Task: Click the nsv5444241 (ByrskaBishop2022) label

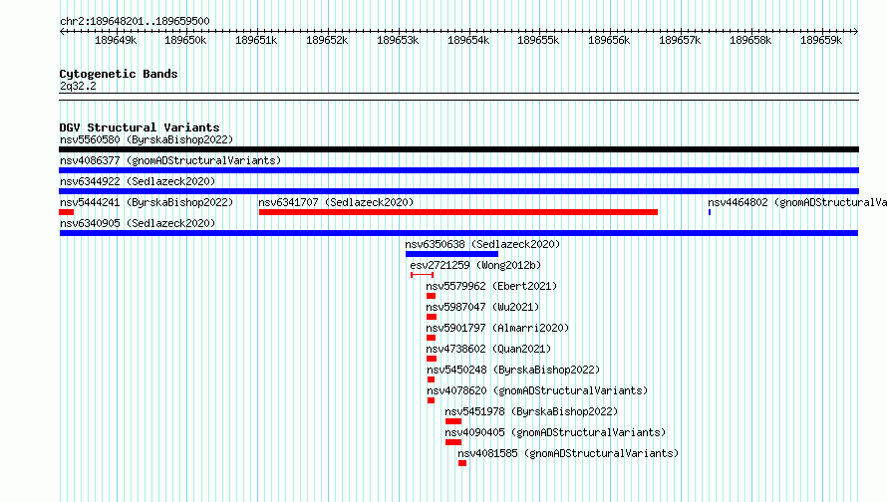Action: tap(147, 202)
